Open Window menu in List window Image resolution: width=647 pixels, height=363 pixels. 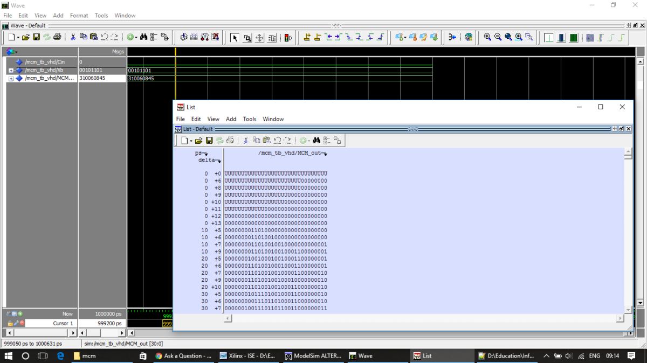273,119
